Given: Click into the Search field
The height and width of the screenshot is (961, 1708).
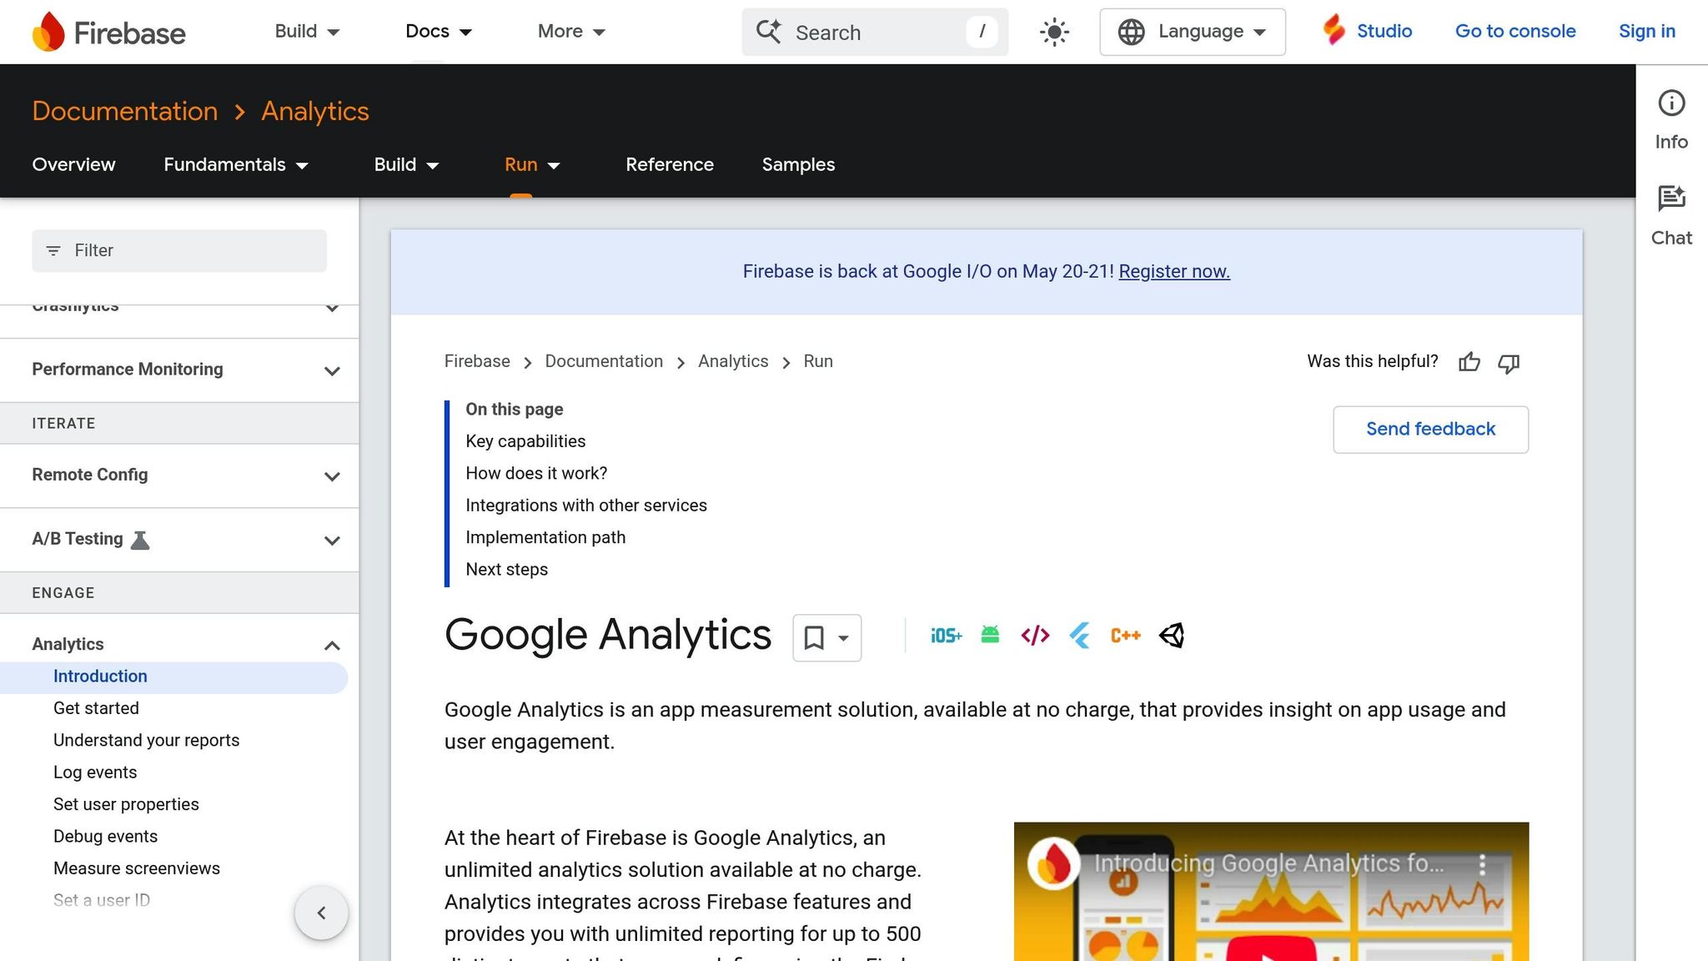Looking at the screenshot, I should coord(875,32).
